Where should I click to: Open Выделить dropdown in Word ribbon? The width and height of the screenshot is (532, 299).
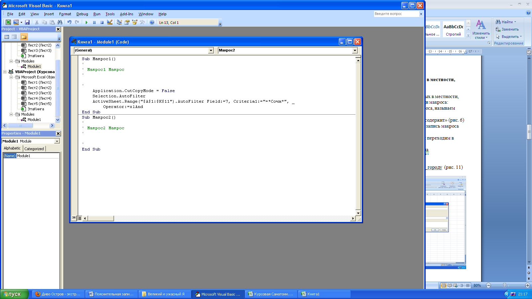point(509,37)
